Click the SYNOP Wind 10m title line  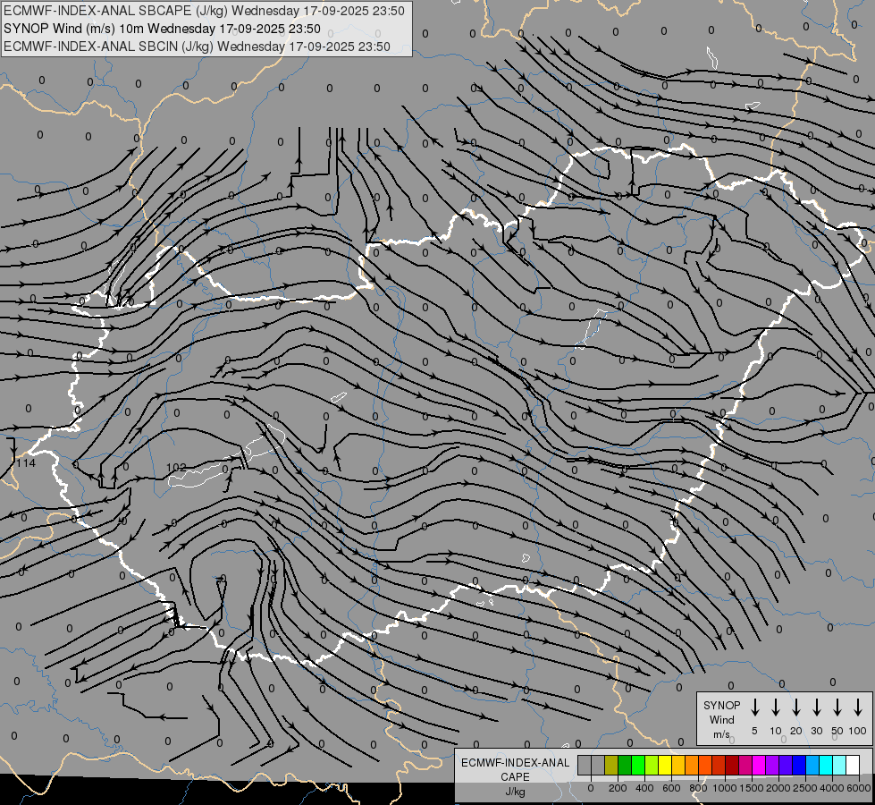162,29
